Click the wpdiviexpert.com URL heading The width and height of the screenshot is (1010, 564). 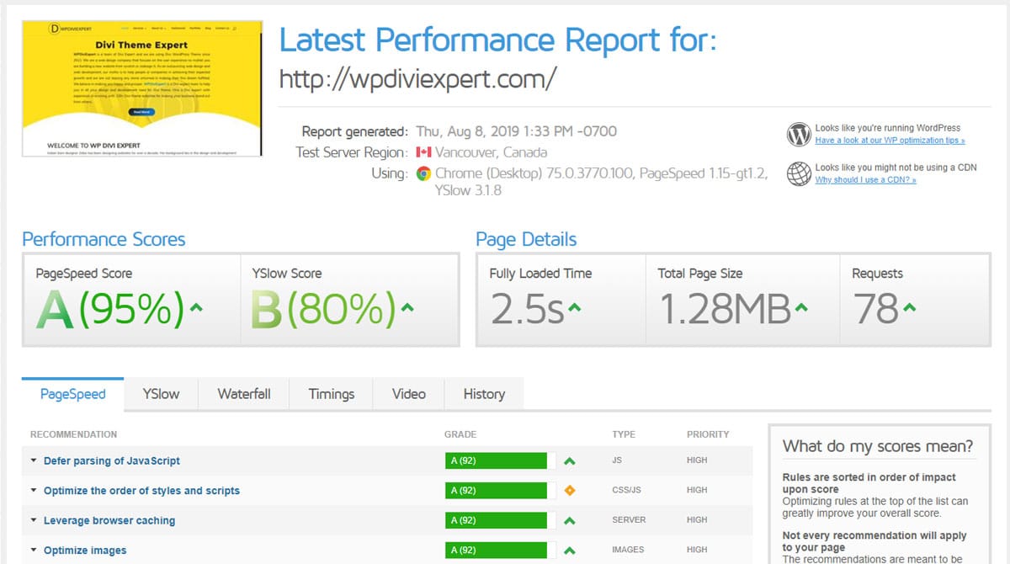click(x=417, y=79)
